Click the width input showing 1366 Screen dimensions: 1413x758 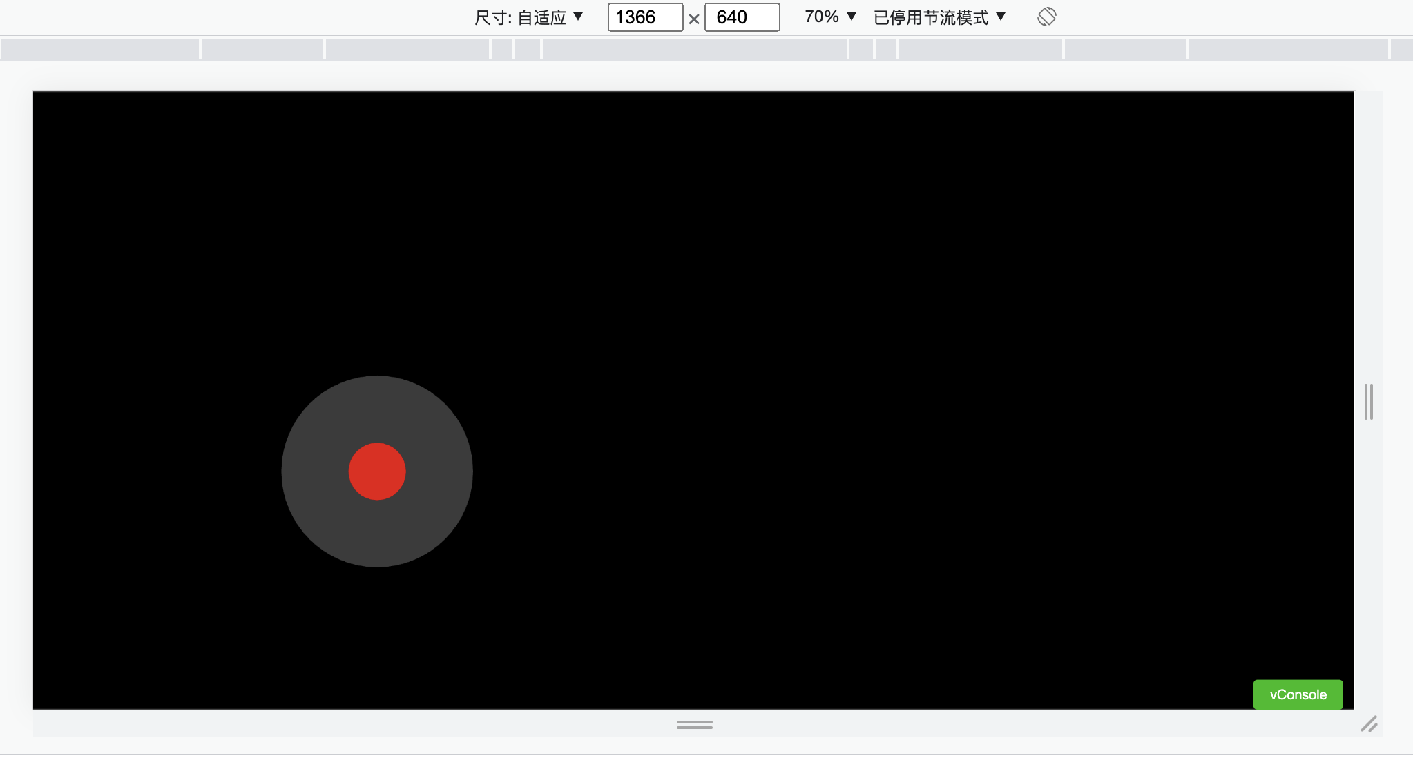click(644, 17)
